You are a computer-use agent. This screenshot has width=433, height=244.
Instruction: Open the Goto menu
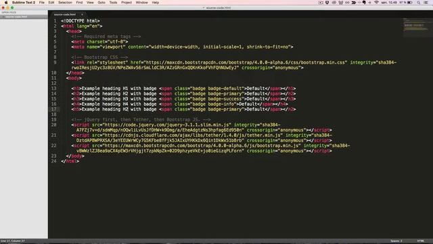(101, 3)
